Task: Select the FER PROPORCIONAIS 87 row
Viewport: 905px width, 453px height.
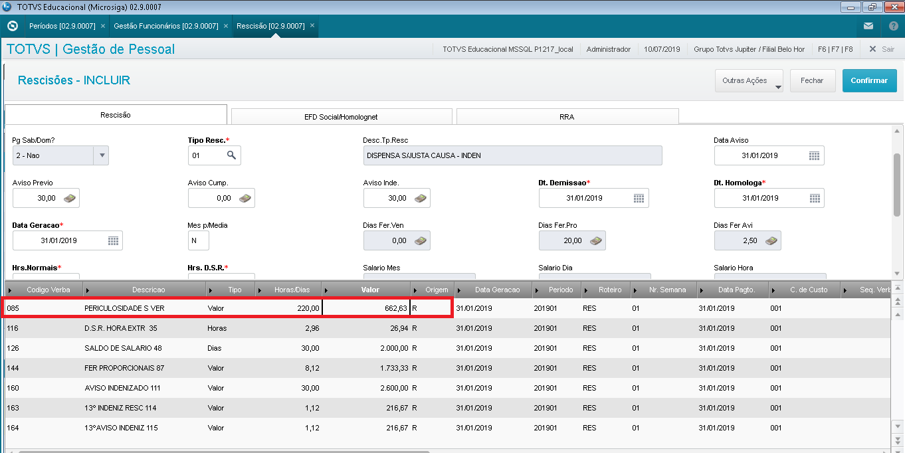Action: pyautogui.click(x=448, y=368)
